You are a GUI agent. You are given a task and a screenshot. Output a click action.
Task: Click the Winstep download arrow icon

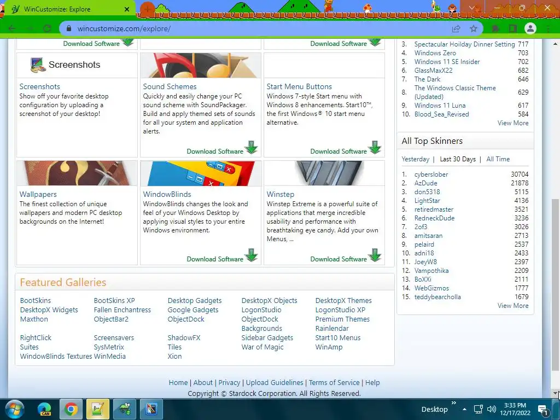pos(375,255)
